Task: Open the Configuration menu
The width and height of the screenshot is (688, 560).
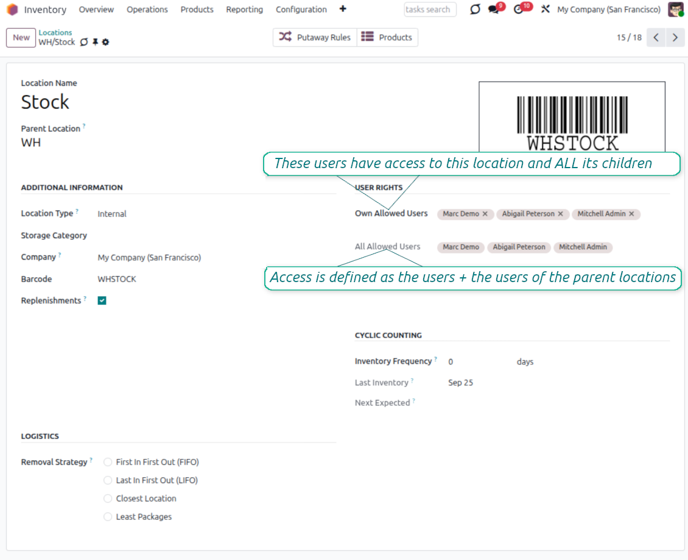Action: coord(301,10)
